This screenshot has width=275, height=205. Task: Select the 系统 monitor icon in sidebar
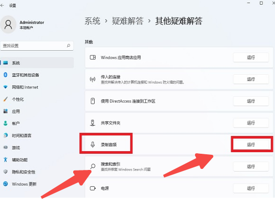5,63
